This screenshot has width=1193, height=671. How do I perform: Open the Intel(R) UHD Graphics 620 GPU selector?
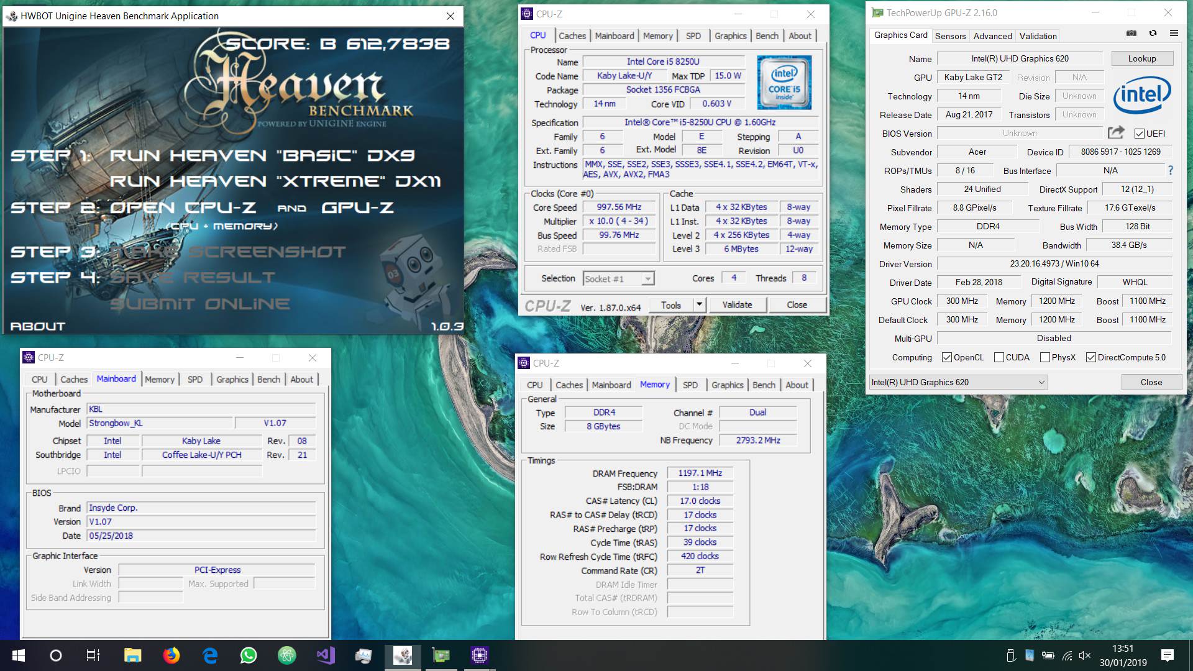tap(958, 382)
